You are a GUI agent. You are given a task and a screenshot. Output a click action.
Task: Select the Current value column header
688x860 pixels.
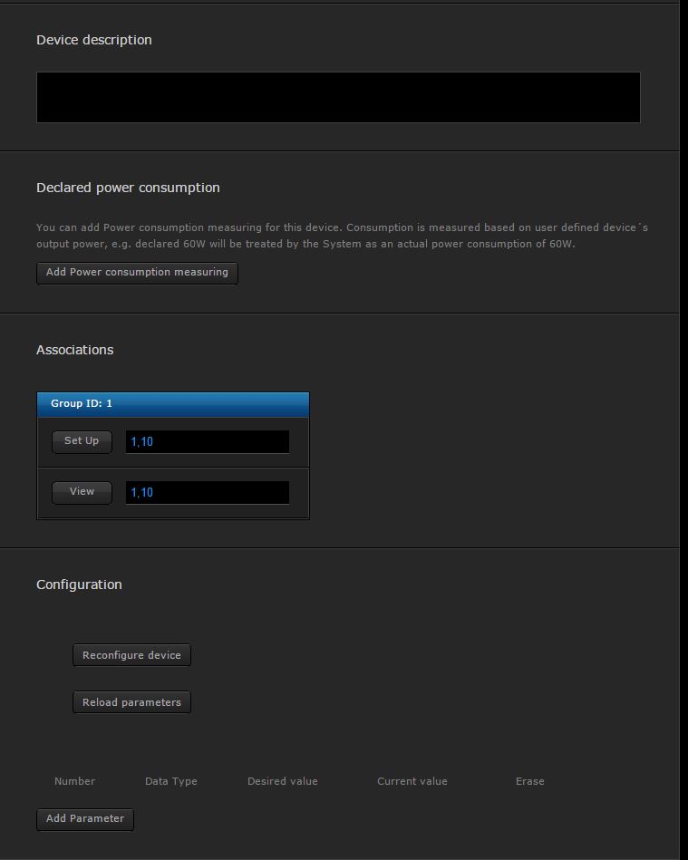412,781
